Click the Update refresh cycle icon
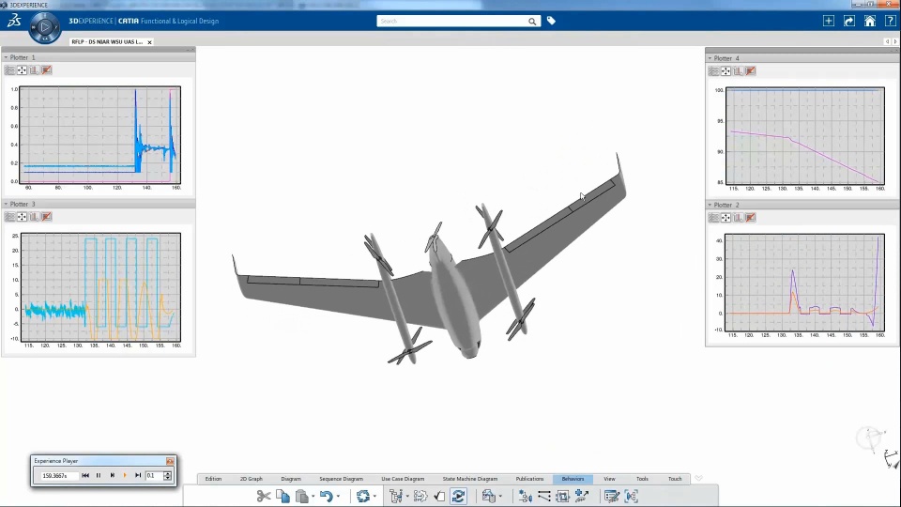This screenshot has height=507, width=901. (362, 496)
